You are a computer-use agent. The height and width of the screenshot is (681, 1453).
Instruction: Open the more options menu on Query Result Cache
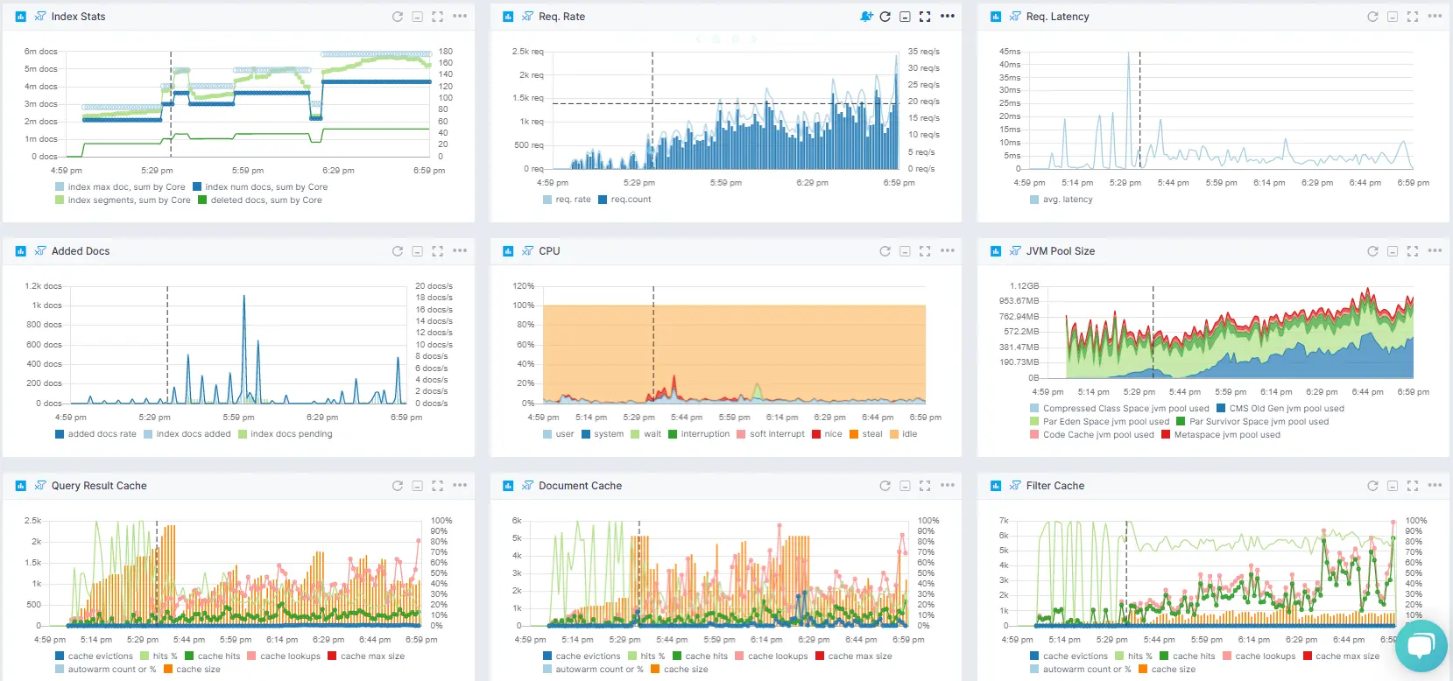click(x=460, y=486)
